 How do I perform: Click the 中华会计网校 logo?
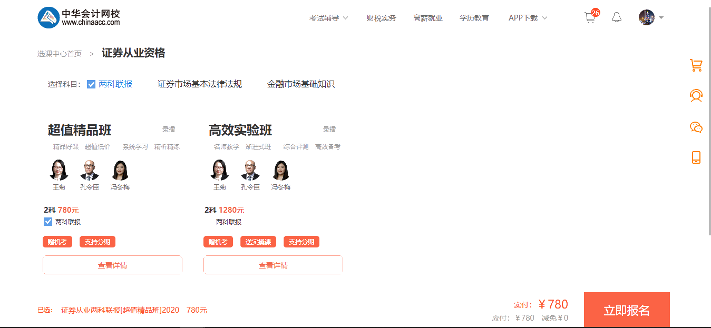pos(78,16)
